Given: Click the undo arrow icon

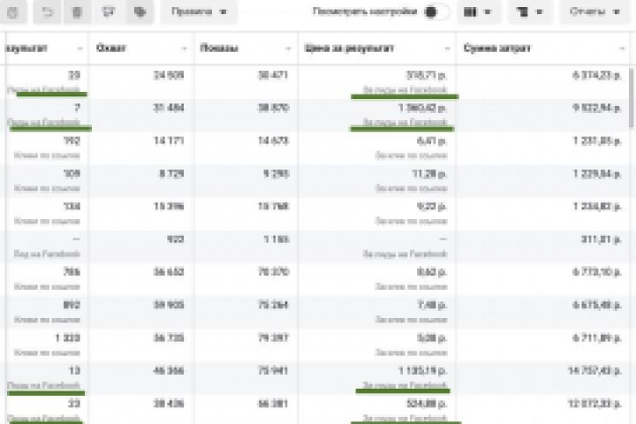Looking at the screenshot, I should coord(48,11).
